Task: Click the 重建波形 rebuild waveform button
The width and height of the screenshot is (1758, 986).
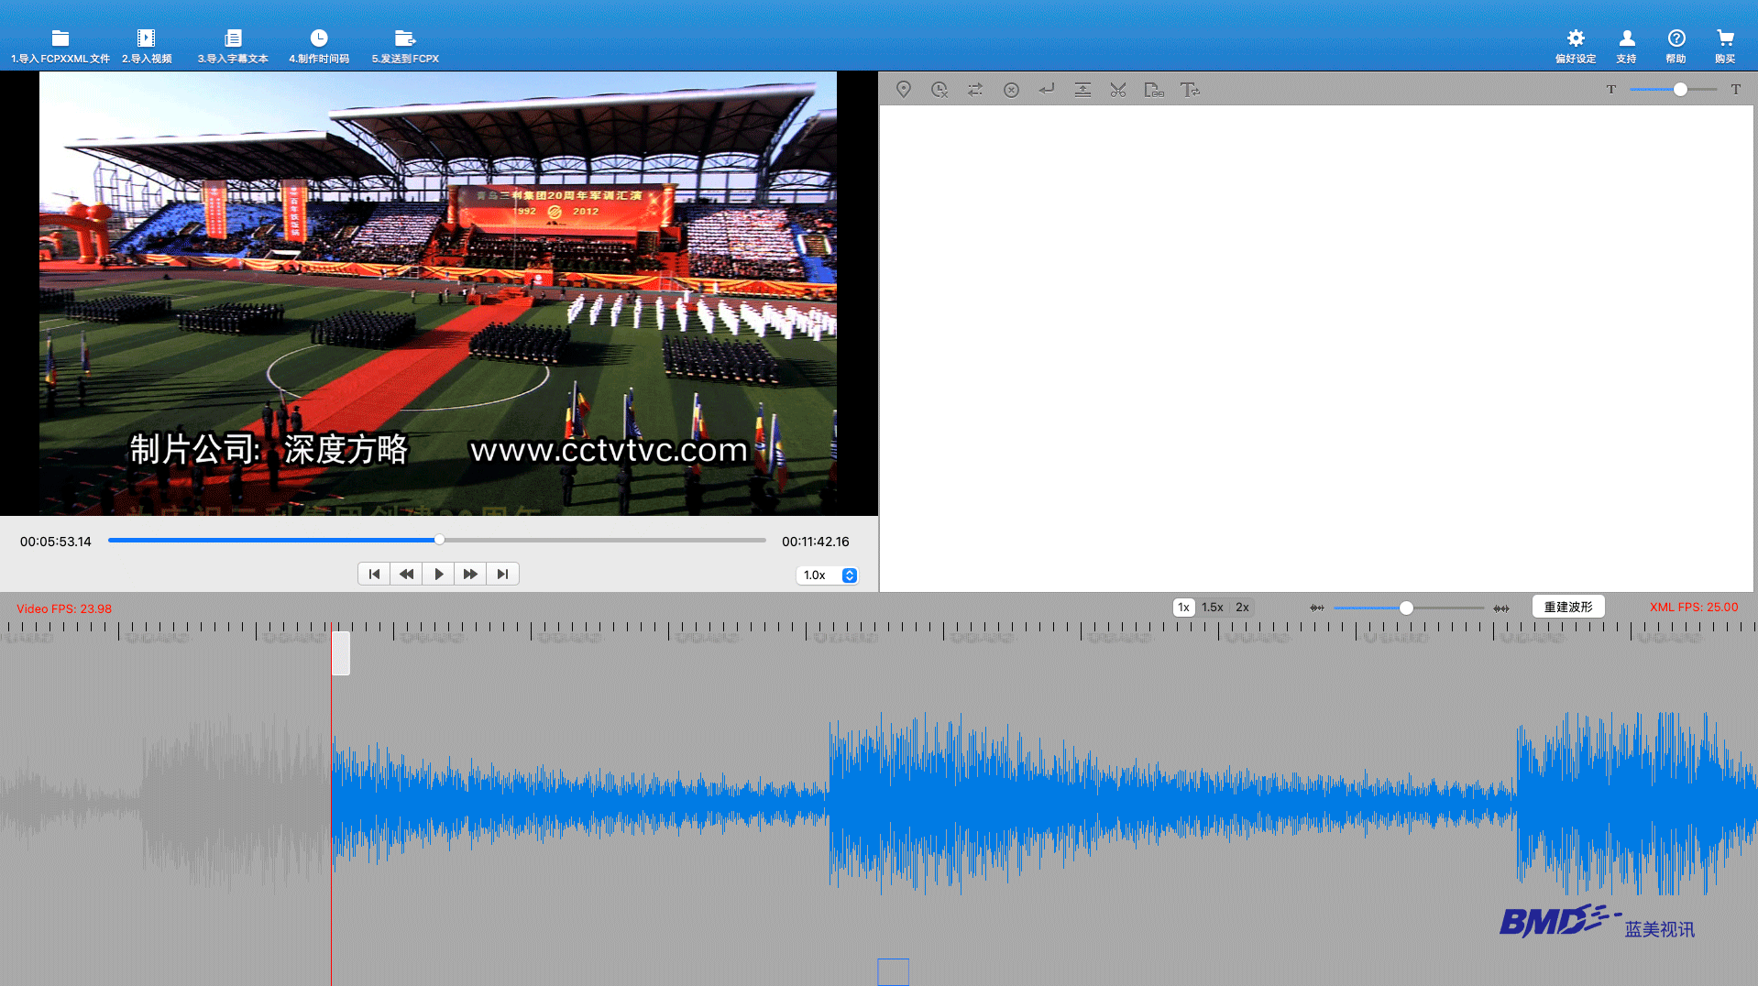Action: click(1567, 608)
